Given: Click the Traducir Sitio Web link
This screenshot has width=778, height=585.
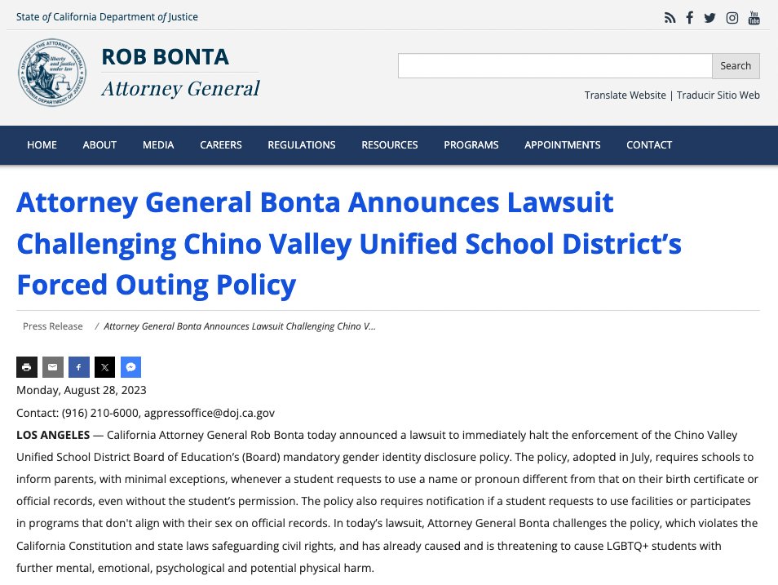Looking at the screenshot, I should pos(718,95).
